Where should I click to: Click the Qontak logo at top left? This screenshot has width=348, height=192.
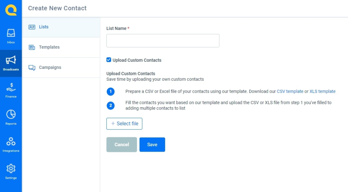tap(11, 10)
